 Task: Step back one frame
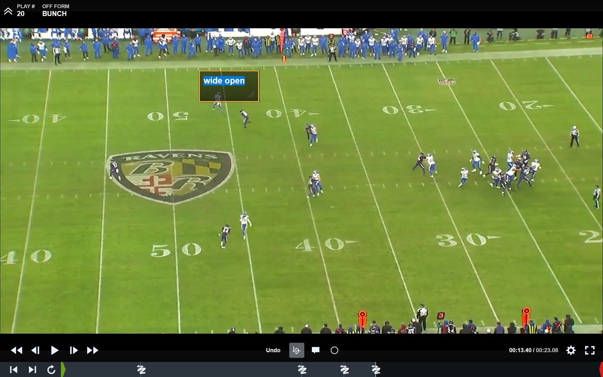[35, 350]
